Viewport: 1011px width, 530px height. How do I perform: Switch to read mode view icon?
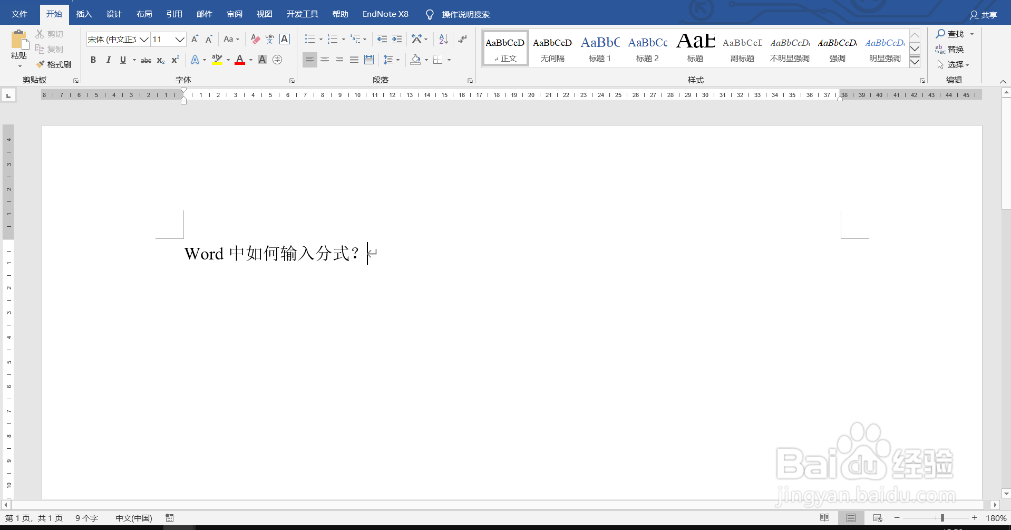pyautogui.click(x=825, y=518)
